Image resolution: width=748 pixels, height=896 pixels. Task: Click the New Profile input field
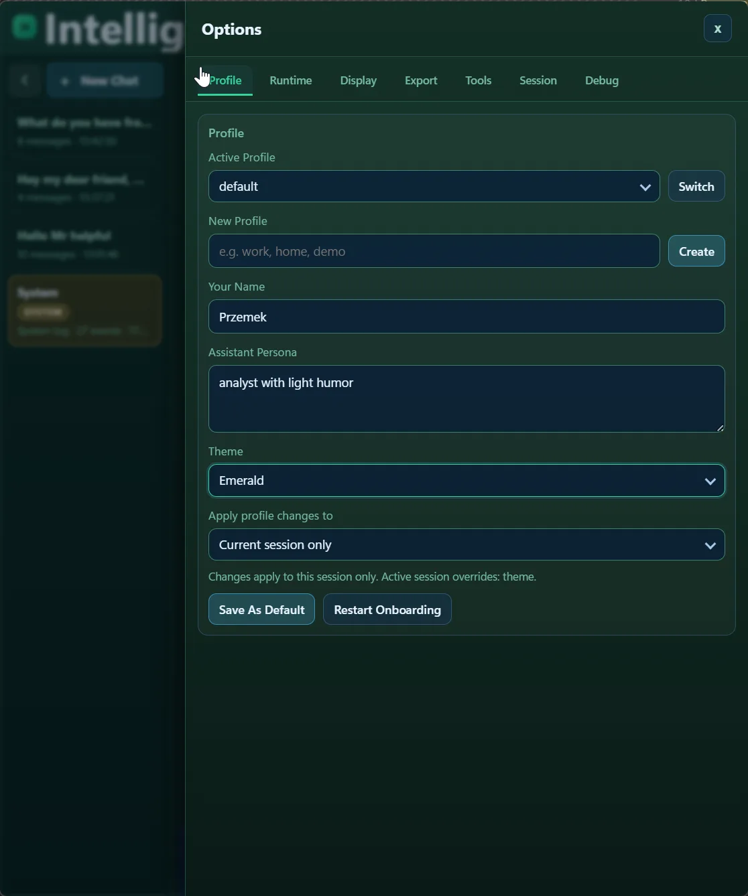point(434,251)
